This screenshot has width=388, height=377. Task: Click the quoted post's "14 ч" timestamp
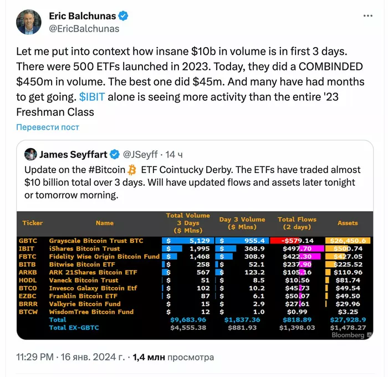[175, 154]
